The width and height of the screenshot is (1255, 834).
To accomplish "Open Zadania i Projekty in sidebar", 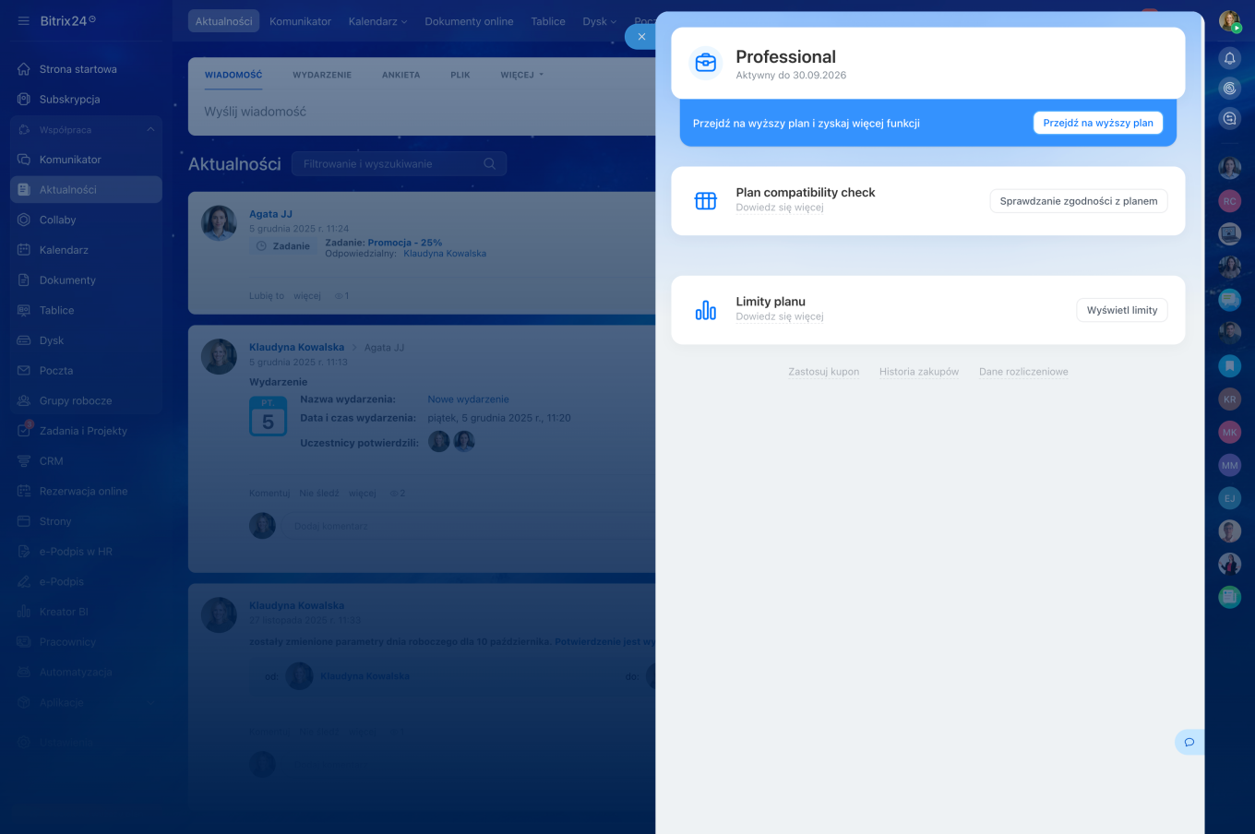I will (x=83, y=431).
